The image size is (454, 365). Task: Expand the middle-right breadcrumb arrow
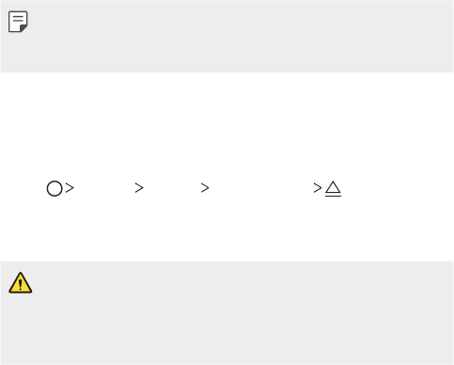point(205,188)
